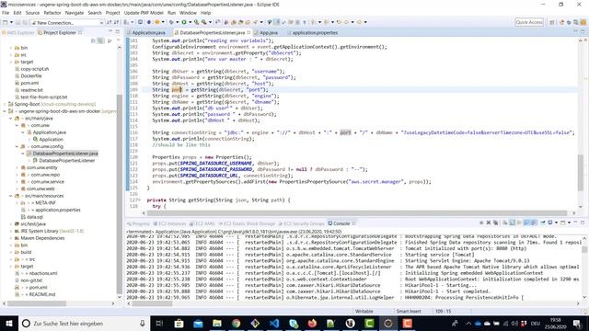Click Collapse All in Project Explorer

click(93, 40)
